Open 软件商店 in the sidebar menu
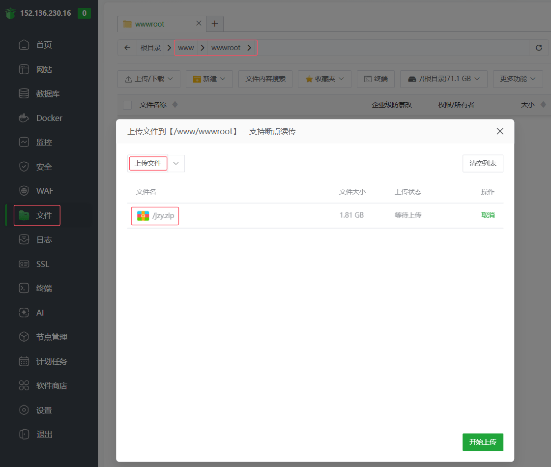Image resolution: width=551 pixels, height=467 pixels. pyautogui.click(x=51, y=385)
